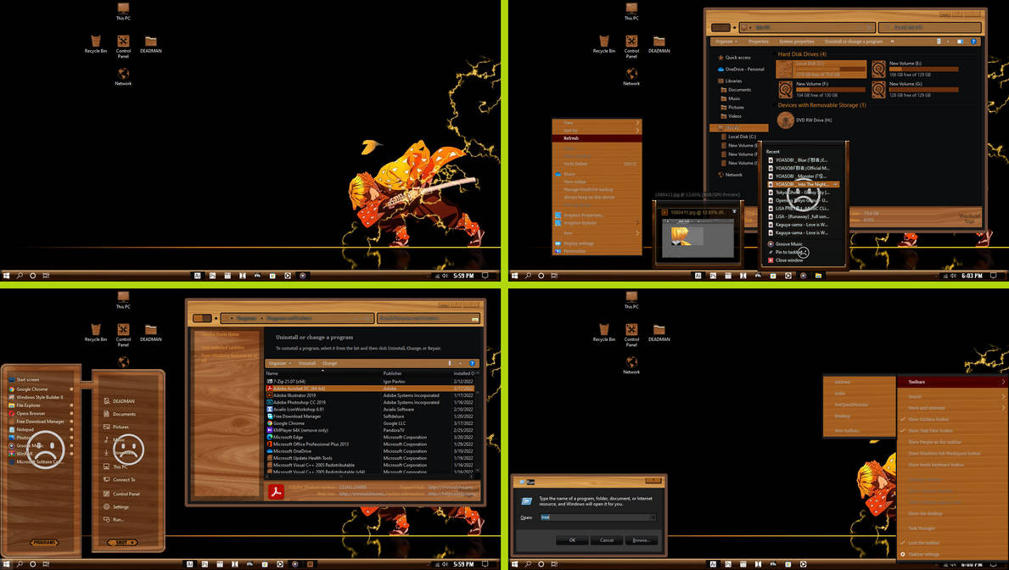Click the volume icon in the system tray
The image size is (1009, 570).
point(444,275)
